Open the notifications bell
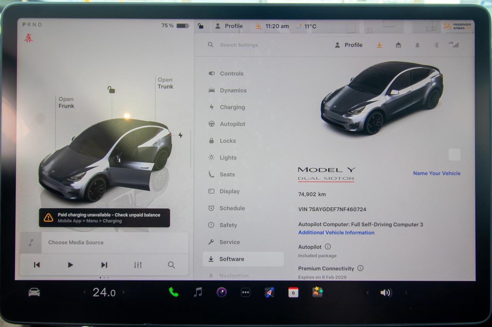The width and height of the screenshot is (492, 327). (x=417, y=45)
